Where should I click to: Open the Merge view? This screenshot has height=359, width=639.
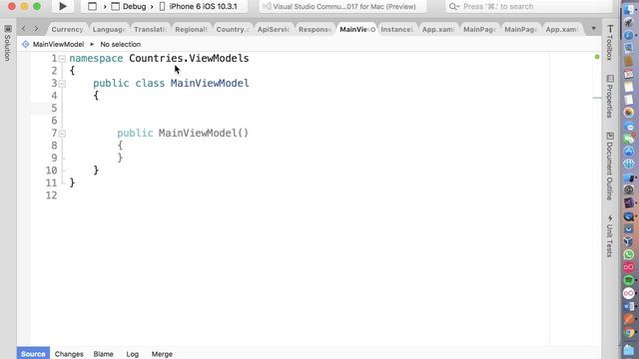(x=162, y=354)
